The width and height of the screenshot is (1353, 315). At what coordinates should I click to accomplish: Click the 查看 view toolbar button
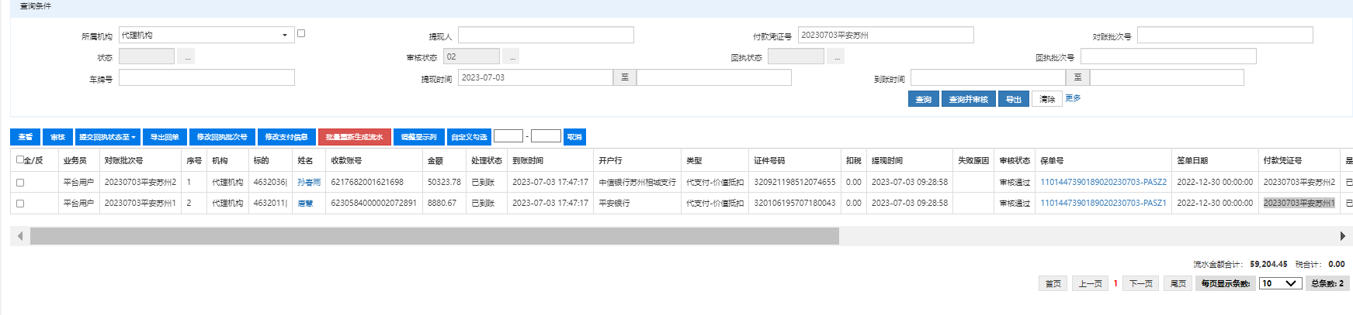coord(26,137)
